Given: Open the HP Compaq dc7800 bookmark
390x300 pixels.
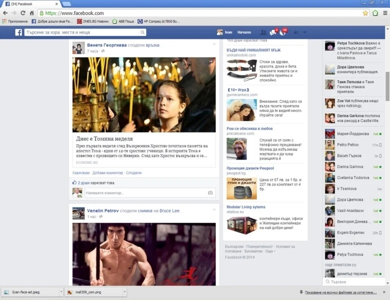Looking at the screenshot, I should point(158,21).
